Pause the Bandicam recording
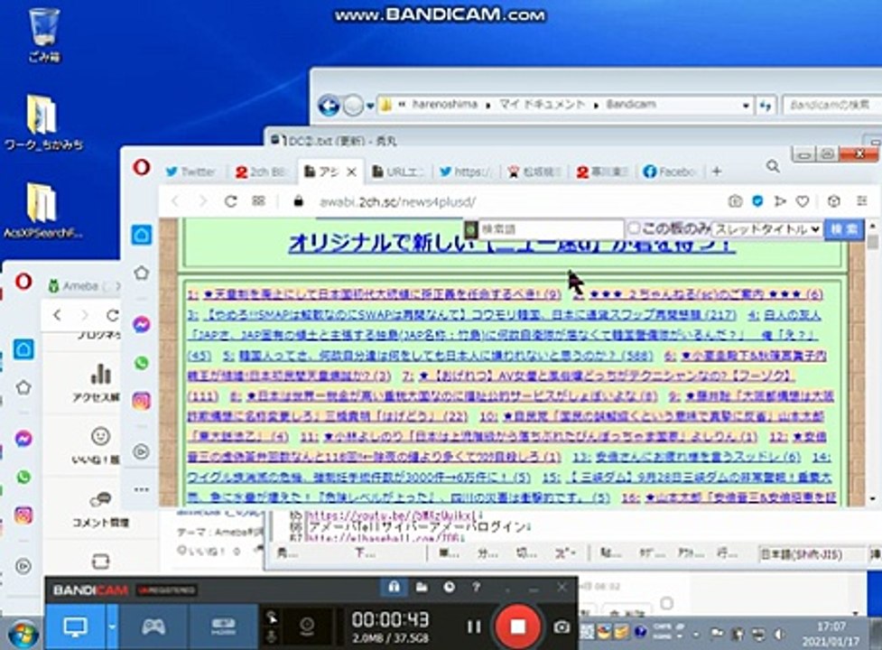Screen dimensions: 882x650 pyautogui.click(x=474, y=627)
